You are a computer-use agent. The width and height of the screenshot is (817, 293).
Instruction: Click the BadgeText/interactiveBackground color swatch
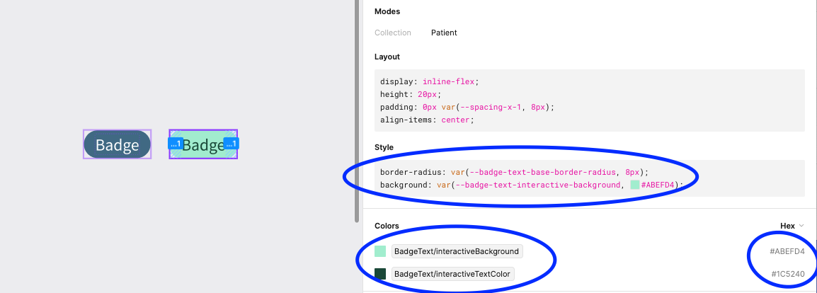[x=380, y=251]
